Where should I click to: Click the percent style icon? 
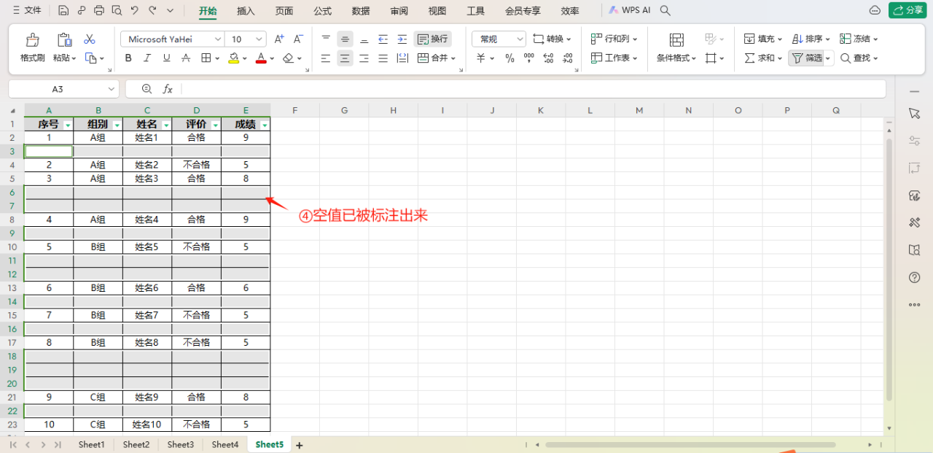coord(510,58)
